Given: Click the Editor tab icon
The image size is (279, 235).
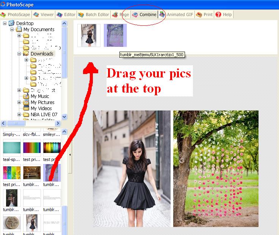Looking at the screenshot, I should click(60, 14).
